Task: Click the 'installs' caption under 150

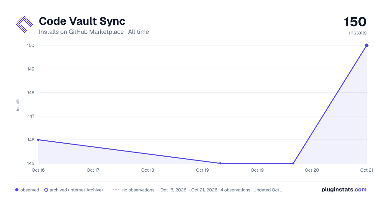Action: [358, 33]
